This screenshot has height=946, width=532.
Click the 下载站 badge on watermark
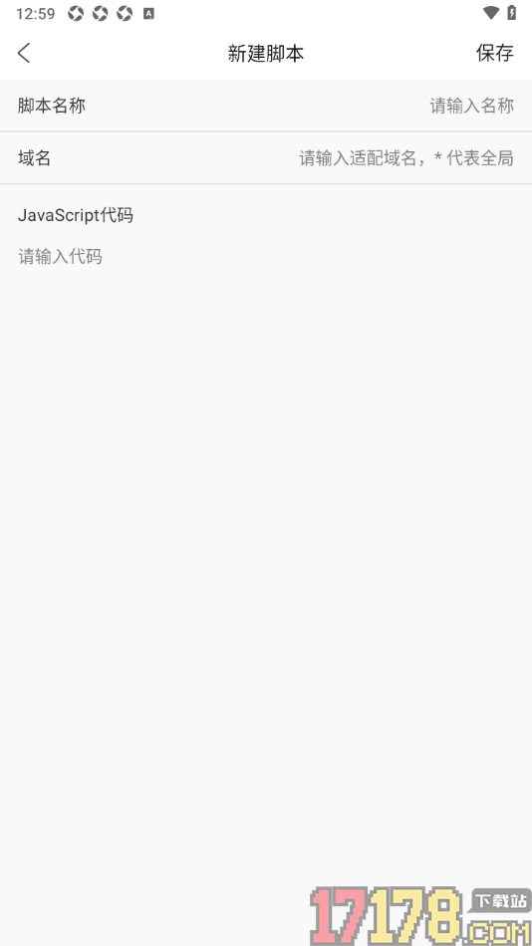click(x=499, y=901)
